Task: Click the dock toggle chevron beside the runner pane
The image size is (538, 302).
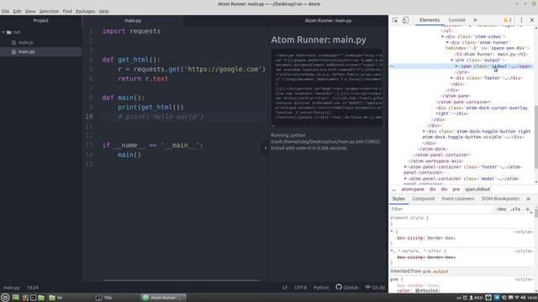Action: tap(266, 148)
